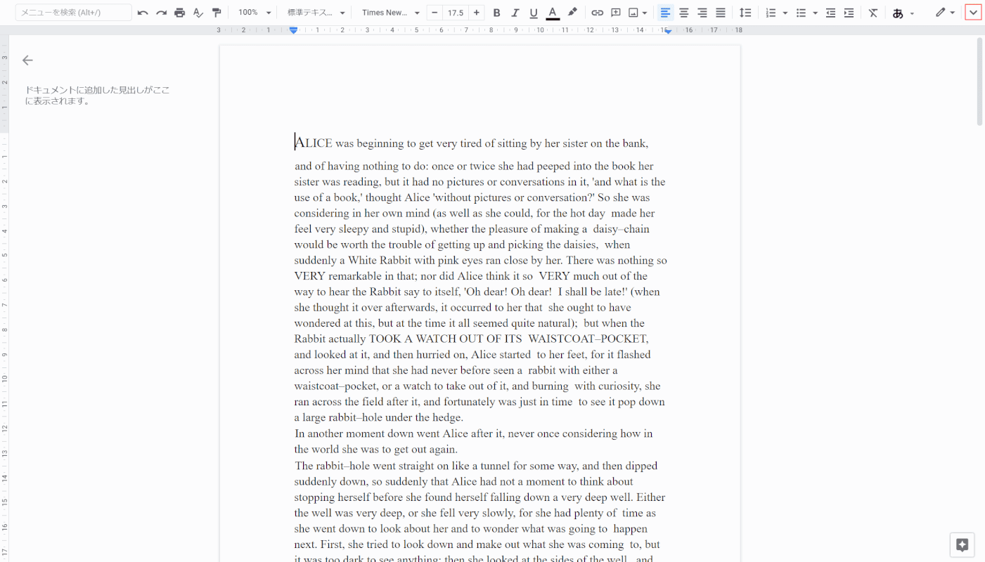Justify the text alignment

coord(721,13)
